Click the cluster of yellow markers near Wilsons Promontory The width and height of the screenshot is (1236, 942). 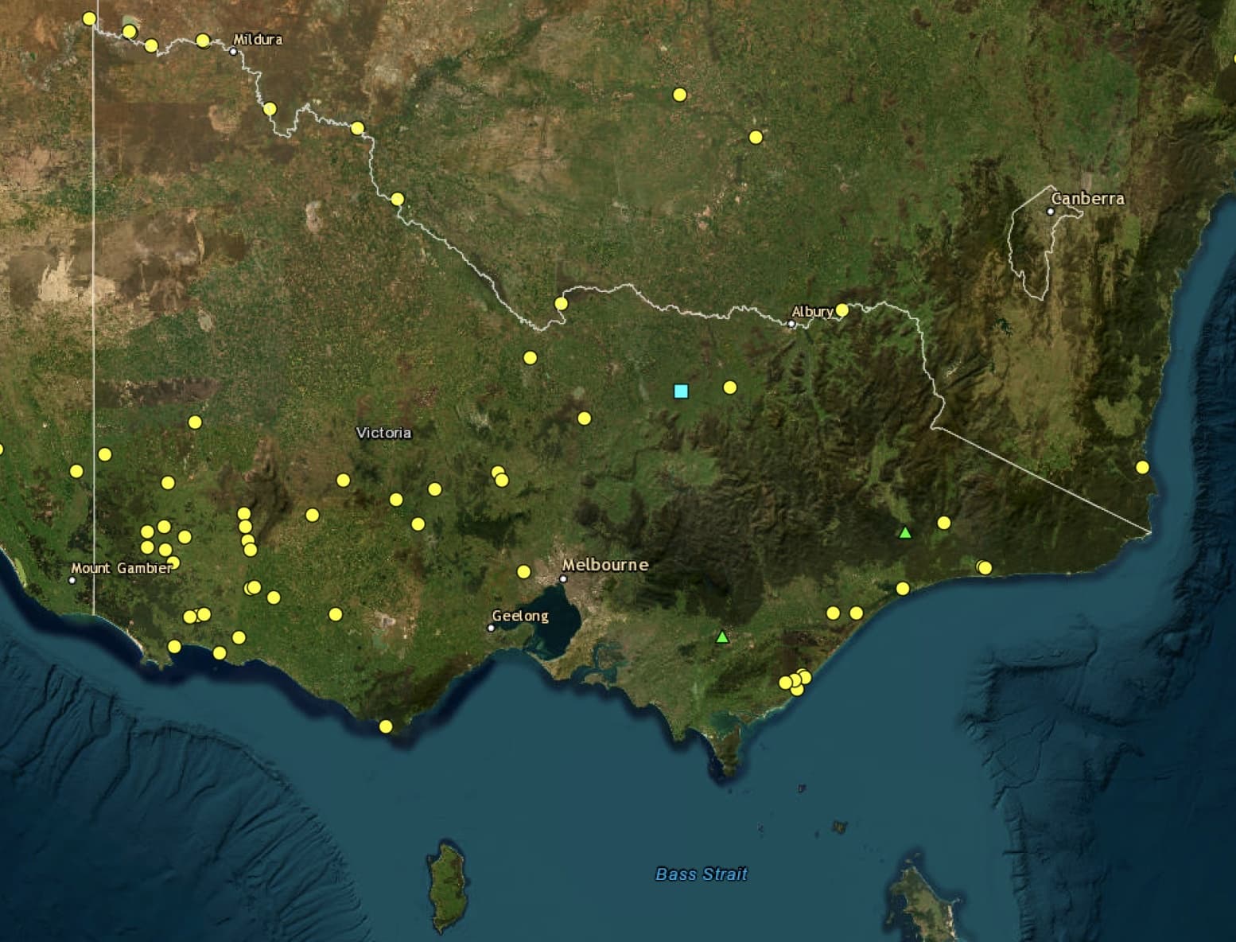(x=795, y=682)
